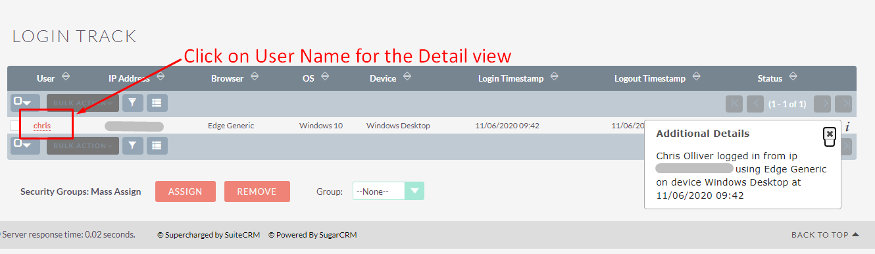
Task: Open the chris user detail link
Action: 42,126
